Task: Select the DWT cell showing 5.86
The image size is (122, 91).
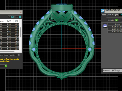Action: click(10, 41)
